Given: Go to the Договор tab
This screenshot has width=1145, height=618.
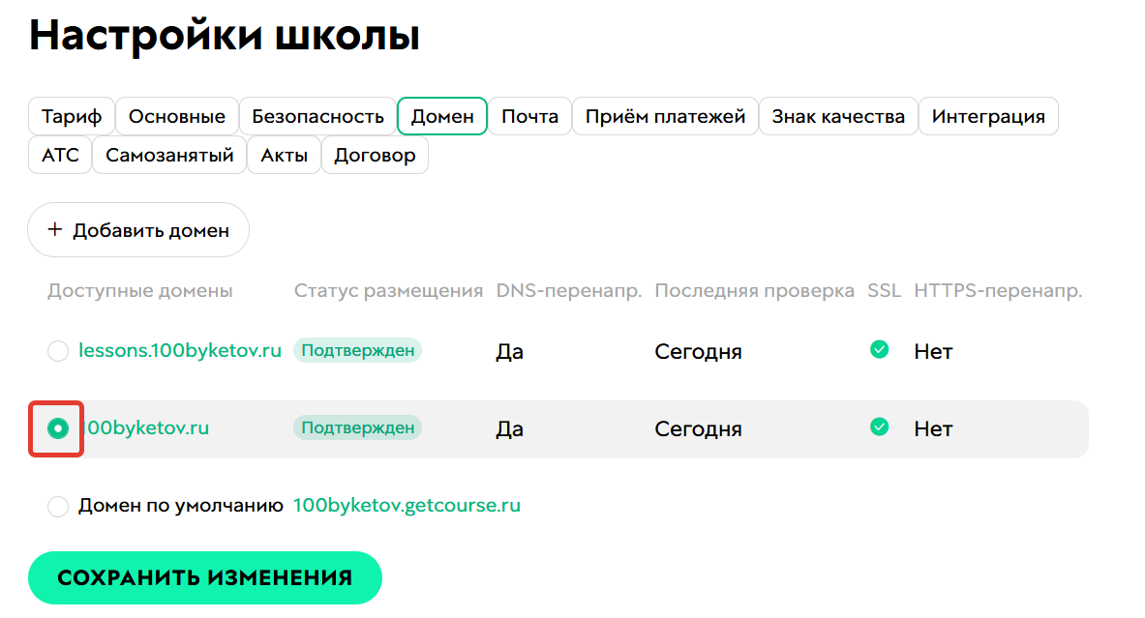Looking at the screenshot, I should tap(375, 155).
